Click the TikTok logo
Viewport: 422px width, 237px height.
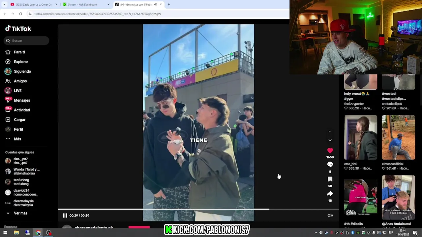(x=18, y=29)
